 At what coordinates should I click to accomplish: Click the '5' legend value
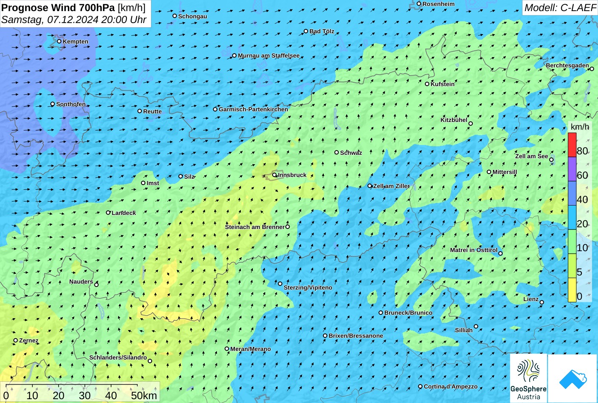(580, 272)
